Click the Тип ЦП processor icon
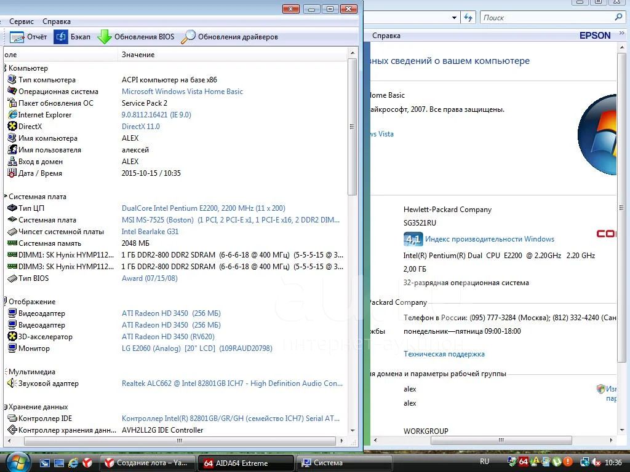This screenshot has height=472, width=630. (x=12, y=208)
